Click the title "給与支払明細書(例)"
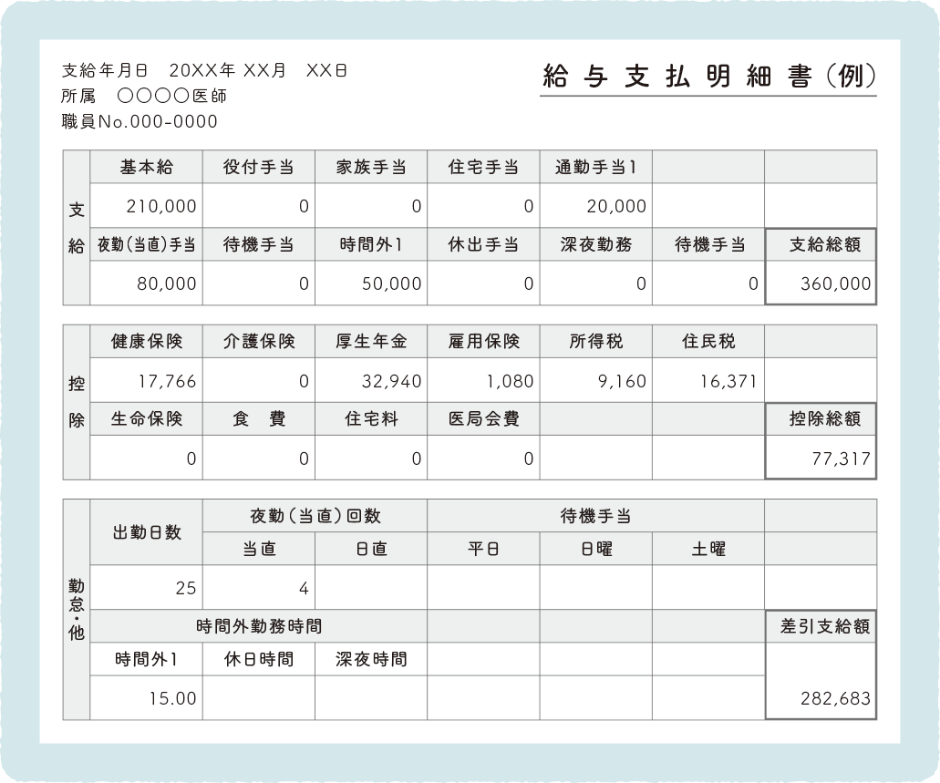Viewport: 940px width, 783px height. pos(709,77)
